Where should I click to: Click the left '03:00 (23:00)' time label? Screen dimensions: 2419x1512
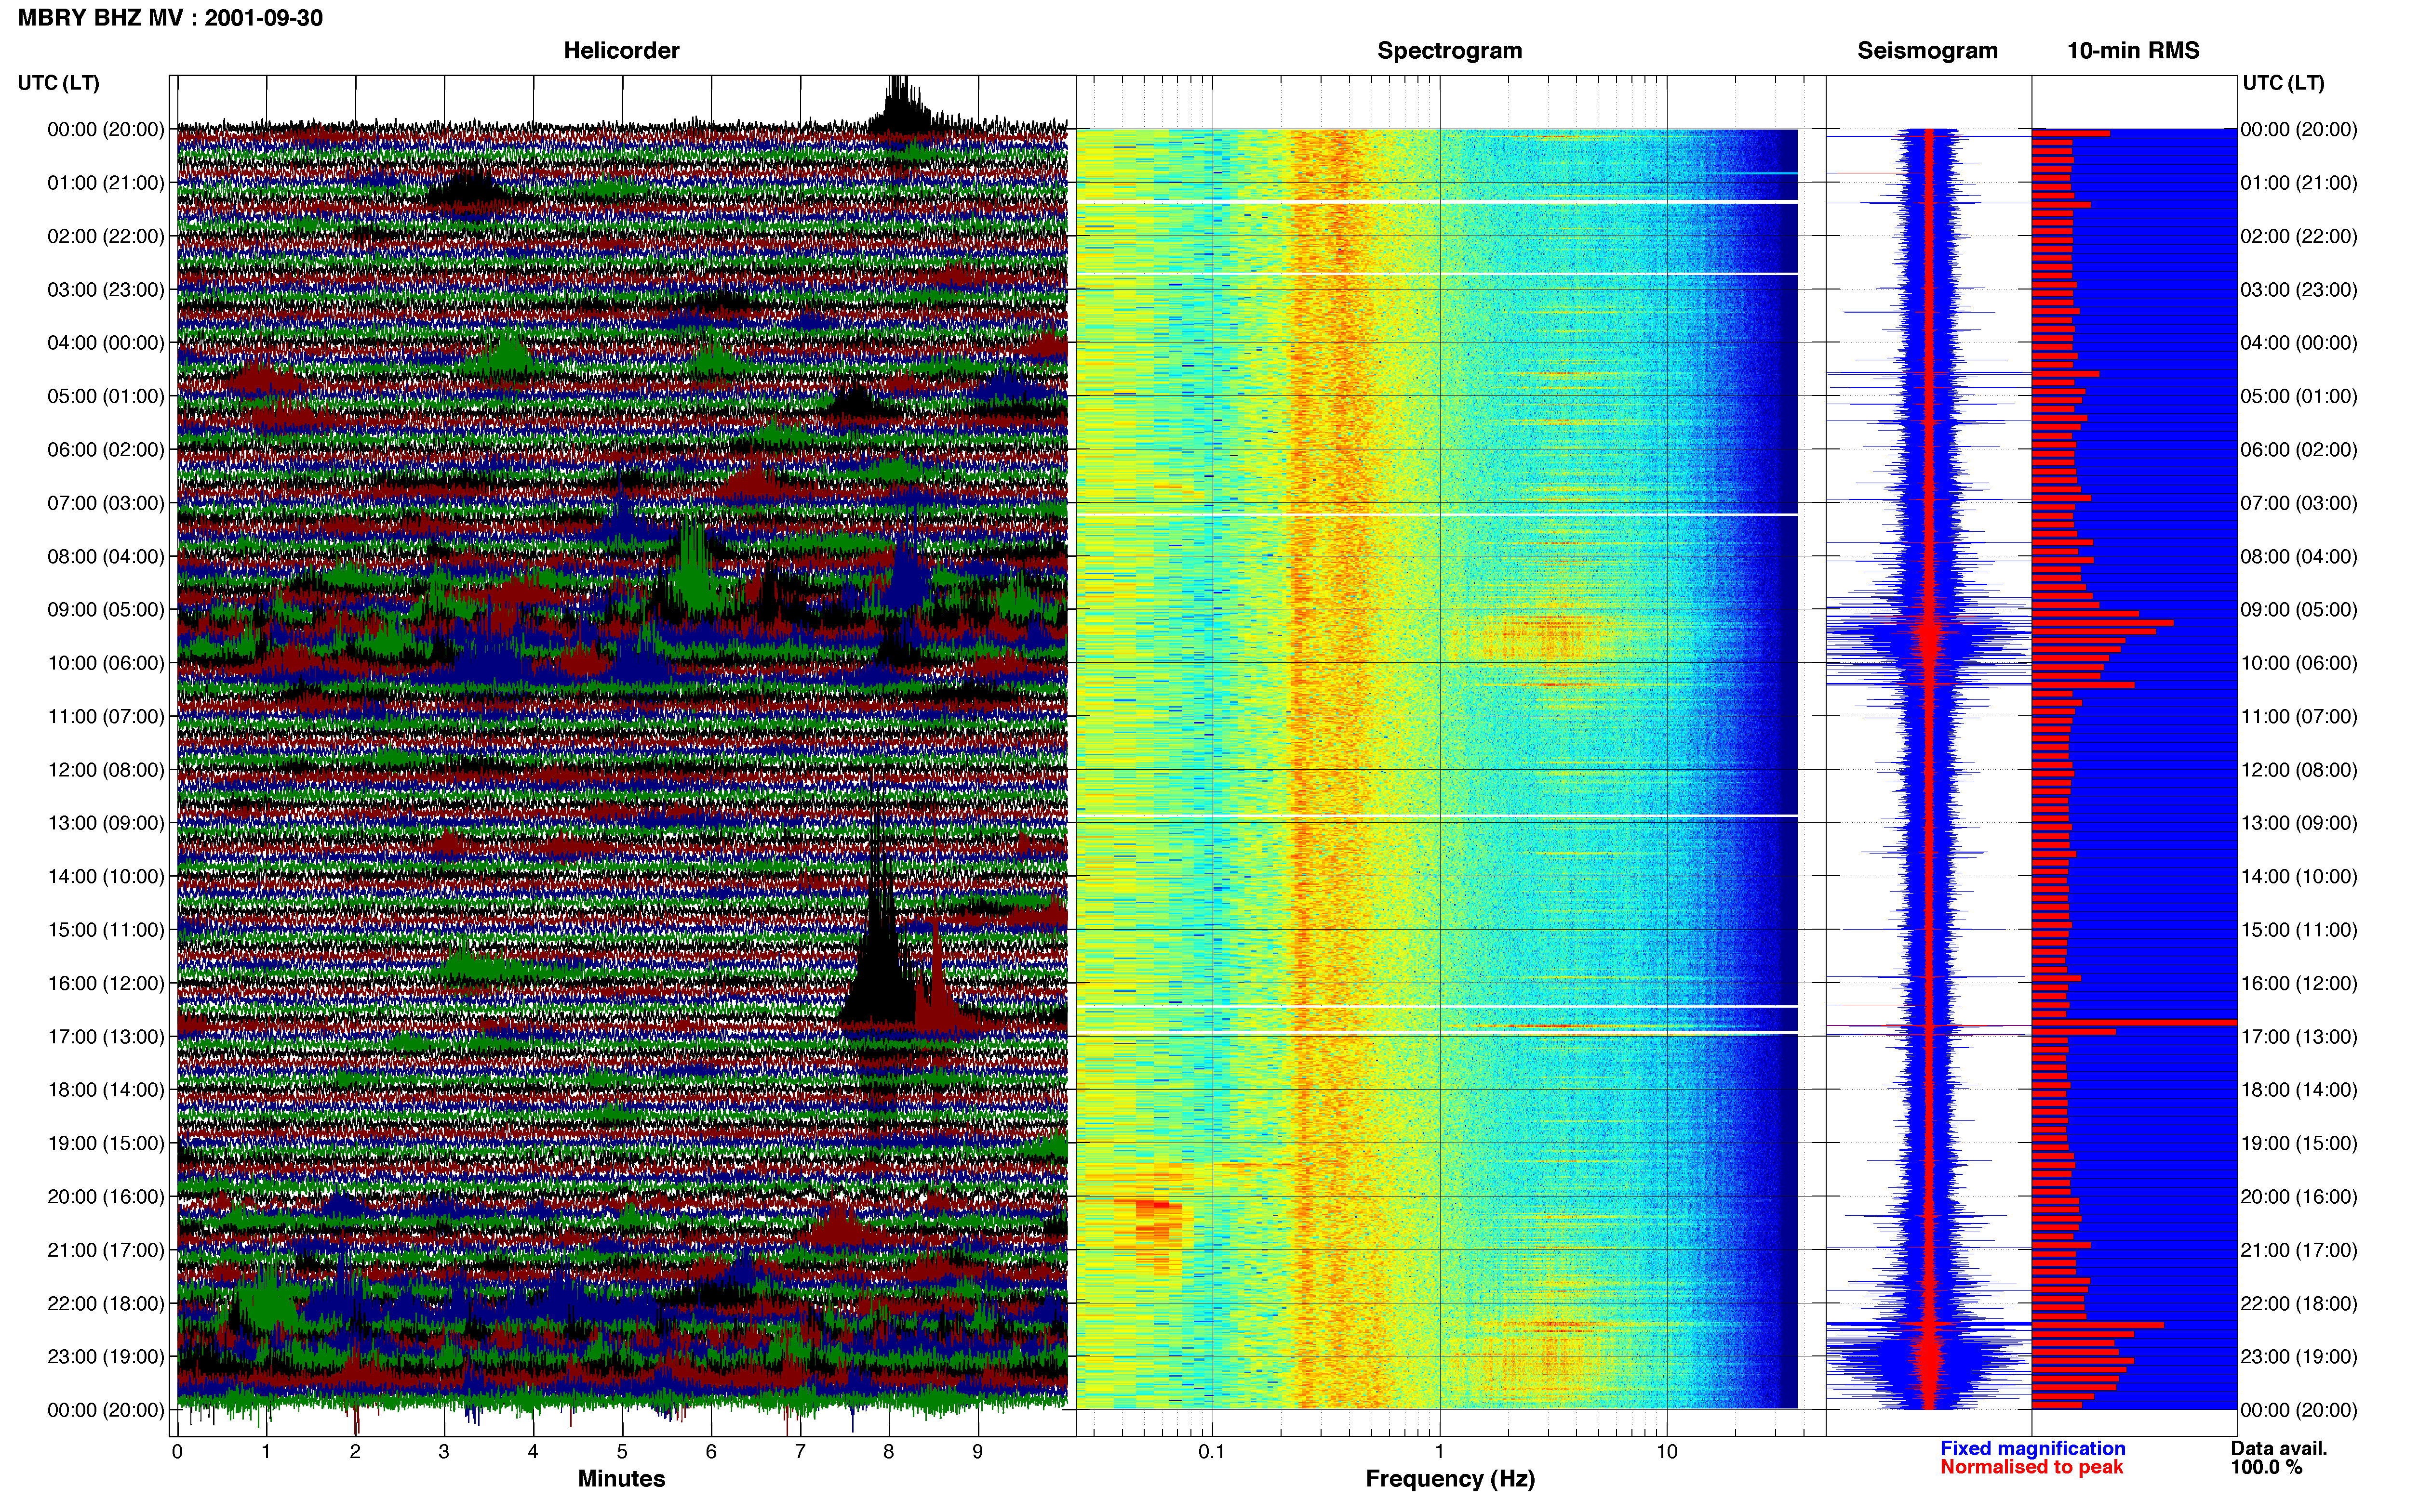(x=106, y=290)
